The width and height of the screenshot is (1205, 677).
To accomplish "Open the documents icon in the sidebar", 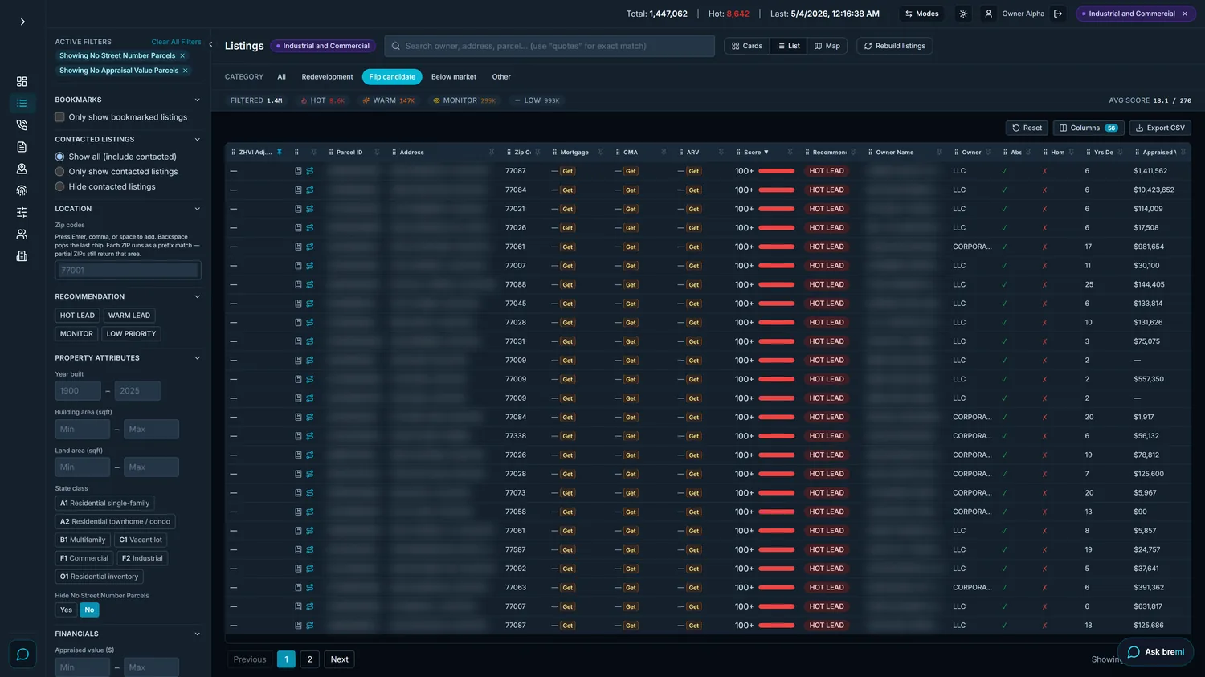I will pyautogui.click(x=22, y=147).
